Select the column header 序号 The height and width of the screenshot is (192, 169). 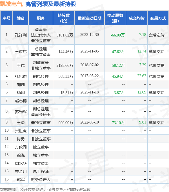(x=6, y=18)
